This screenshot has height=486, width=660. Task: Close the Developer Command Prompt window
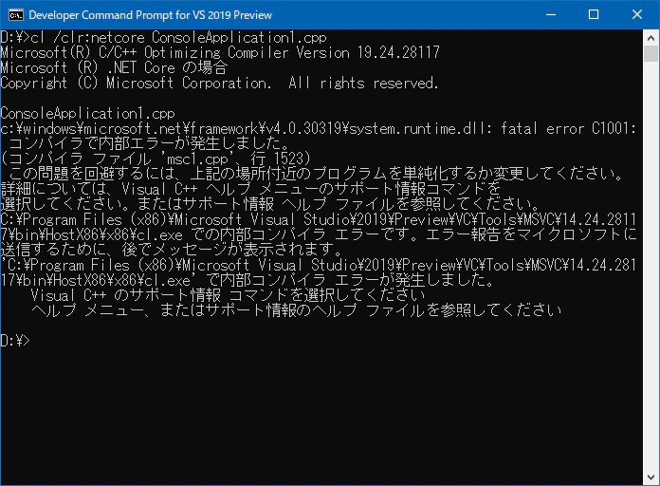click(x=637, y=15)
